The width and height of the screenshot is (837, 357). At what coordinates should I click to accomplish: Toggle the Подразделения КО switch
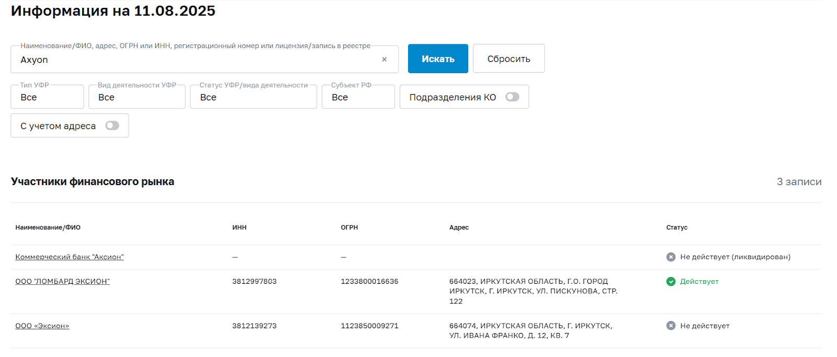(x=512, y=97)
